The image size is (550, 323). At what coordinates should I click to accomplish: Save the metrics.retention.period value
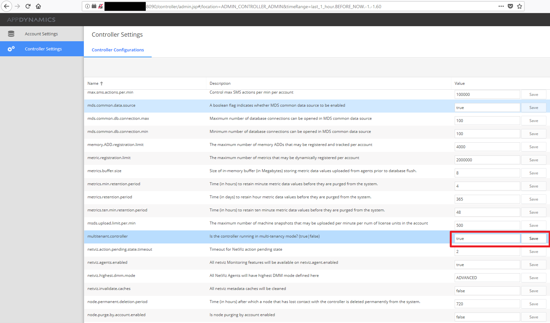(x=534, y=199)
